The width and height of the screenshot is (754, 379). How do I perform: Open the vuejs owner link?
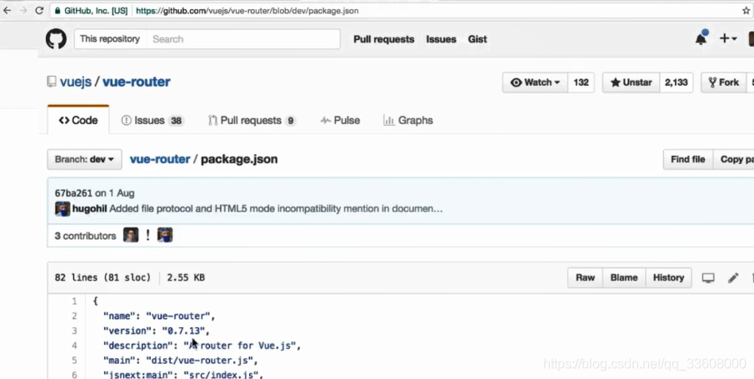pyautogui.click(x=76, y=82)
